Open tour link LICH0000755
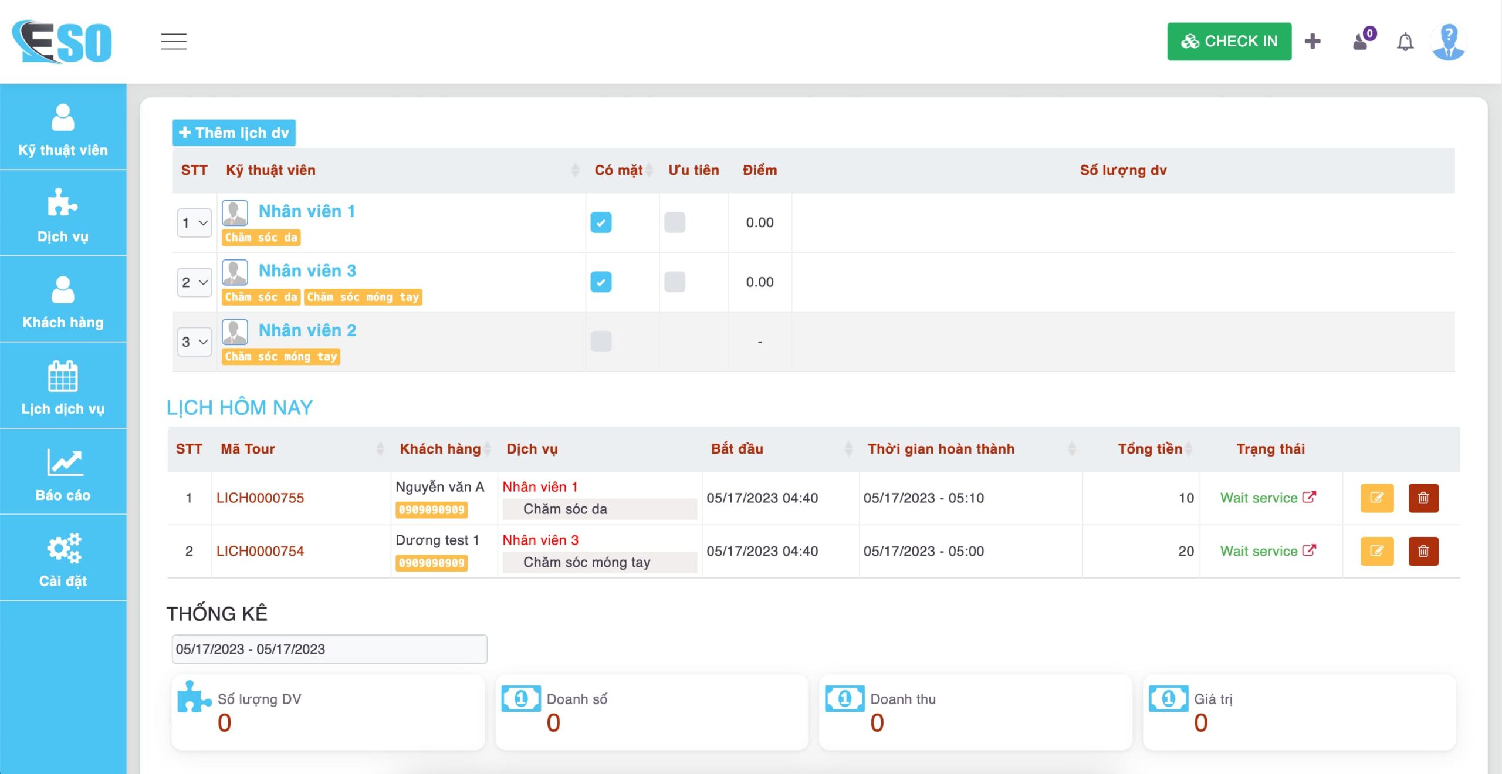The image size is (1502, 774). coord(260,498)
